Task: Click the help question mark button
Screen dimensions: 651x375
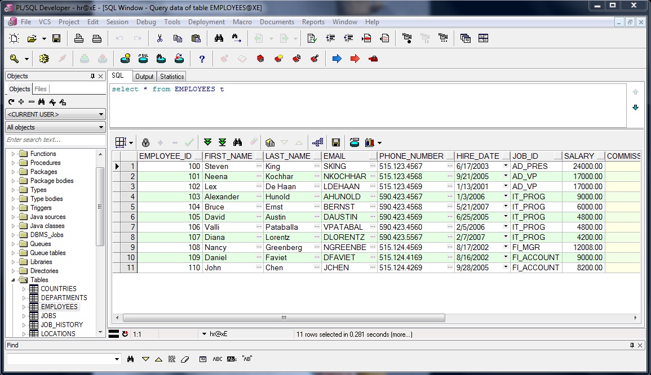Action: pyautogui.click(x=201, y=58)
